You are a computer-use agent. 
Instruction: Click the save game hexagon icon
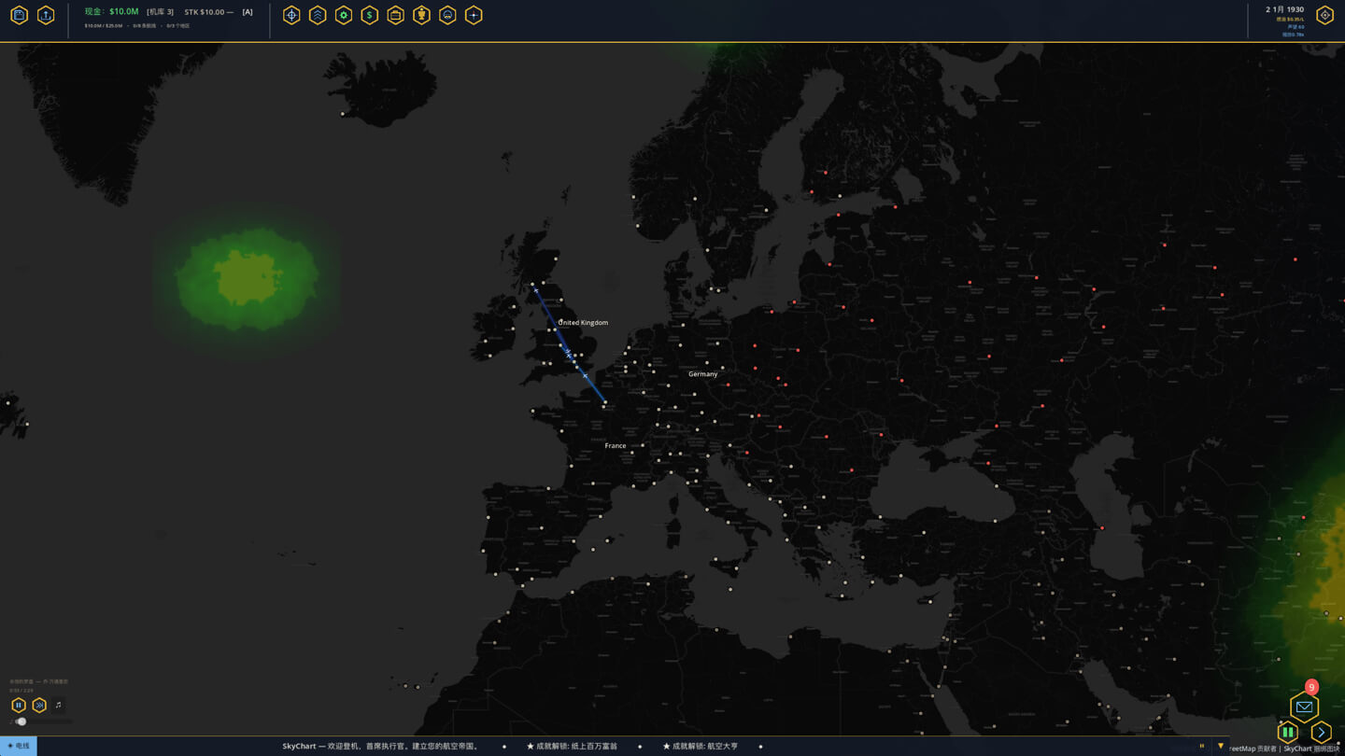click(20, 15)
